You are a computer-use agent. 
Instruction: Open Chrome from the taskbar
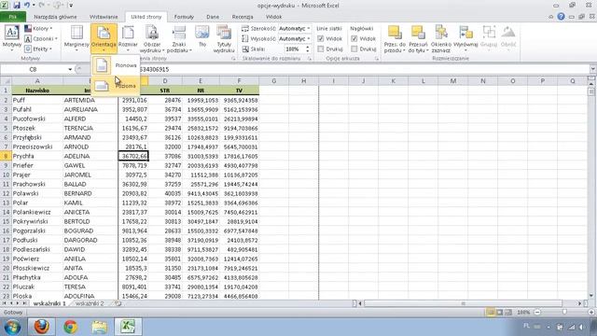[x=70, y=327]
